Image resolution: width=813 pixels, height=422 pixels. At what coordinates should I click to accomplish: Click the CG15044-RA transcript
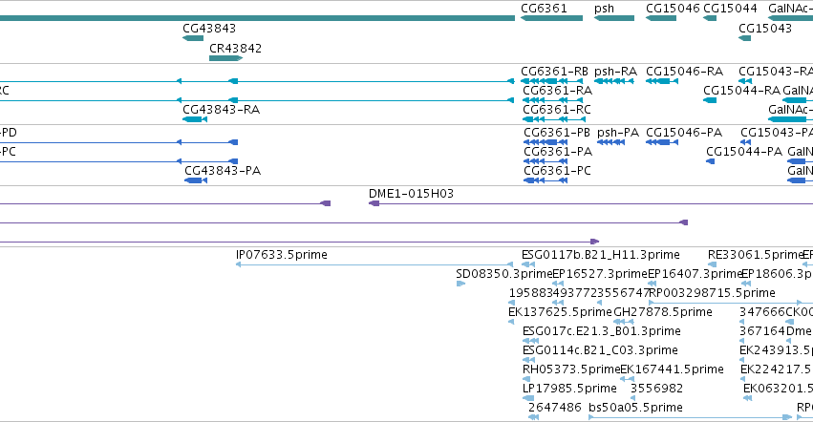coord(710,100)
